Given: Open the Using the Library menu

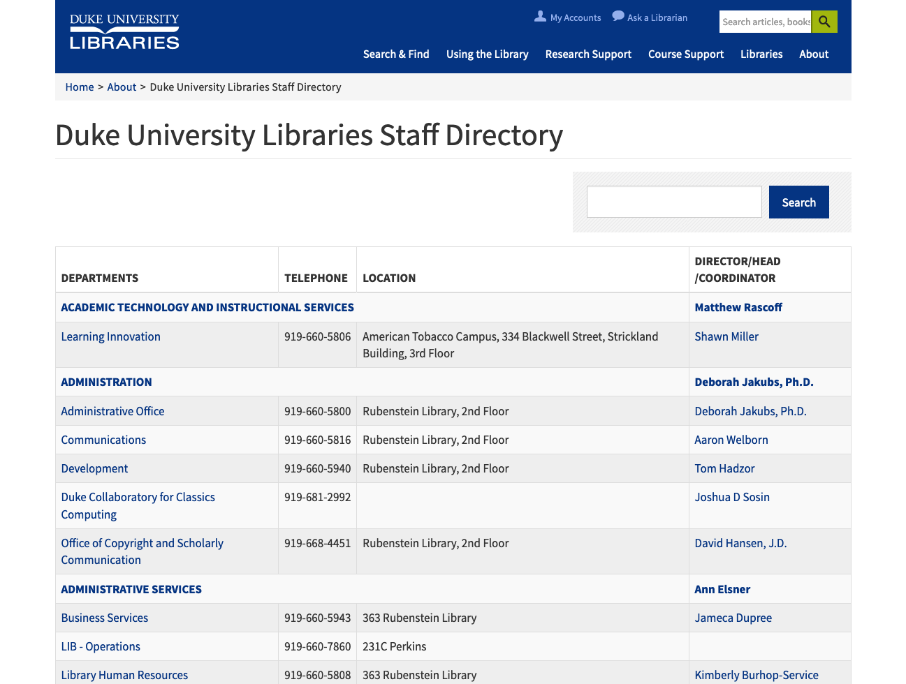Looking at the screenshot, I should click(488, 54).
